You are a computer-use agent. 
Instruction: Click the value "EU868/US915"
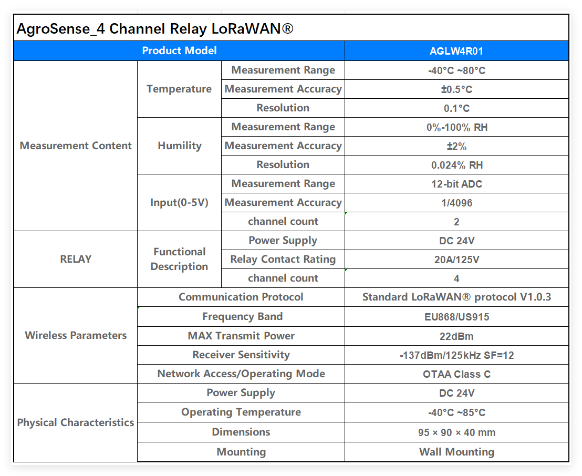(x=456, y=317)
